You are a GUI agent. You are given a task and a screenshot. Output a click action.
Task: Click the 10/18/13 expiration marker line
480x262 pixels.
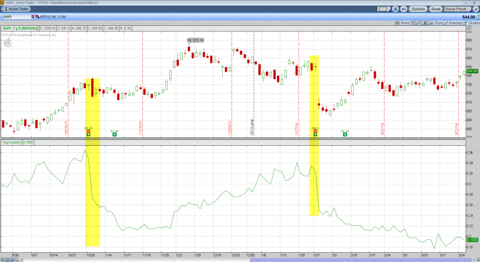[x=68, y=84]
